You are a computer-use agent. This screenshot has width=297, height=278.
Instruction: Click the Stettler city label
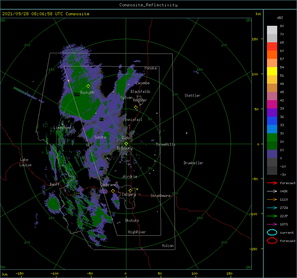pos(192,96)
